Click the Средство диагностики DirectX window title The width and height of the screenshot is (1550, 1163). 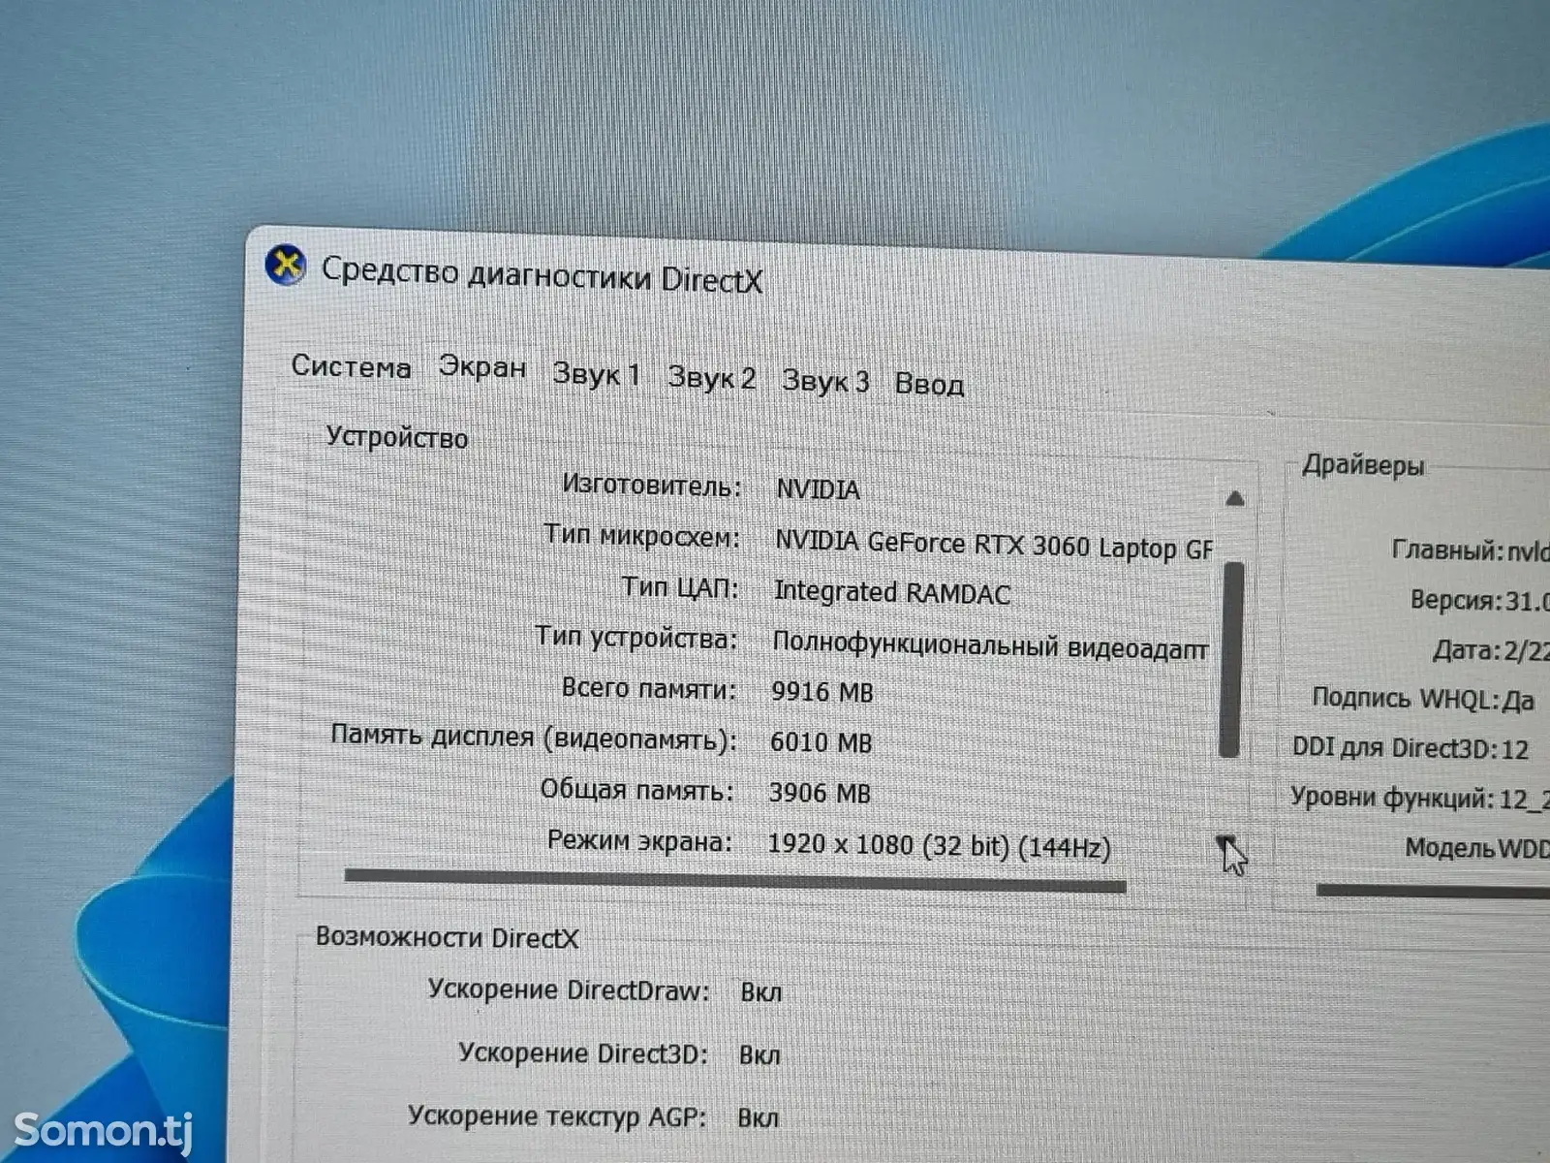[x=542, y=275]
